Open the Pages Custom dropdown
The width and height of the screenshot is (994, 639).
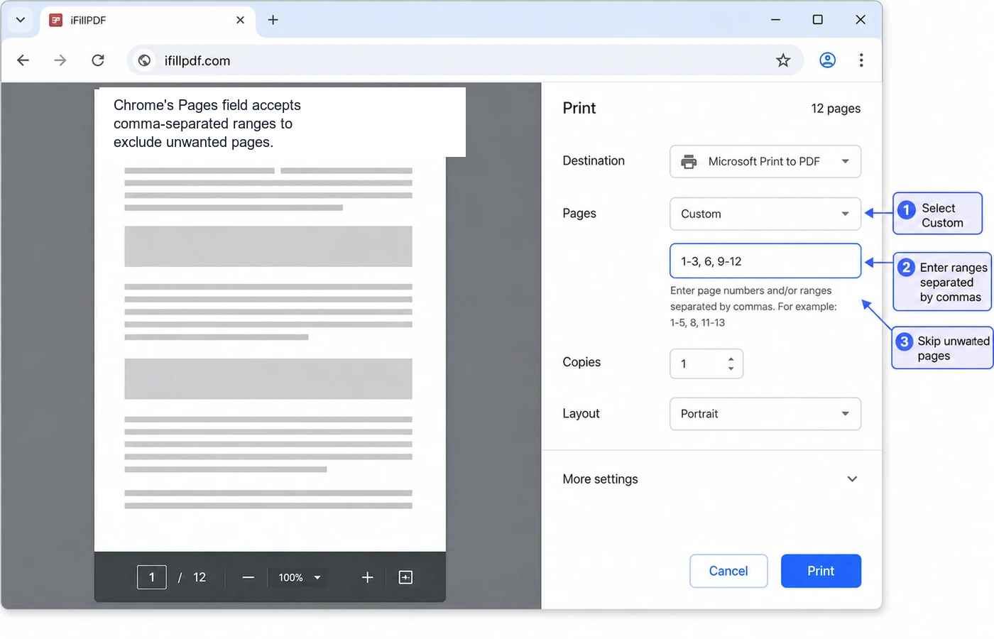click(765, 214)
